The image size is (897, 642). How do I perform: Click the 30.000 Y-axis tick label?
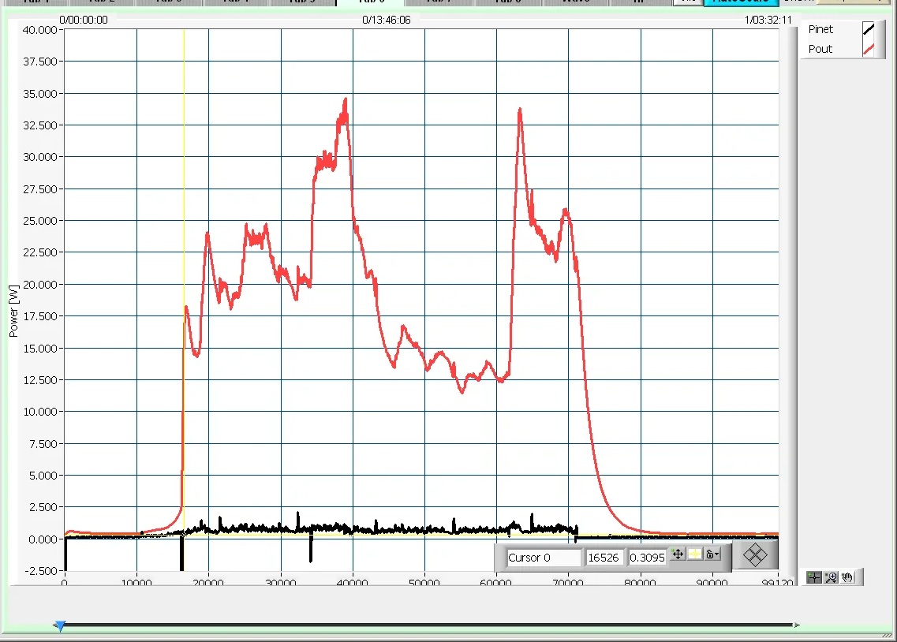point(39,157)
